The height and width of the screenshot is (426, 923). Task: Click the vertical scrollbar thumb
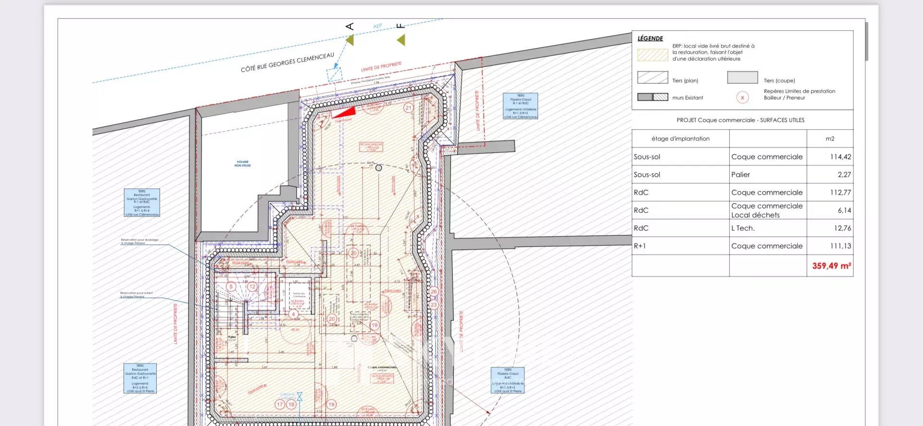pyautogui.click(x=867, y=41)
